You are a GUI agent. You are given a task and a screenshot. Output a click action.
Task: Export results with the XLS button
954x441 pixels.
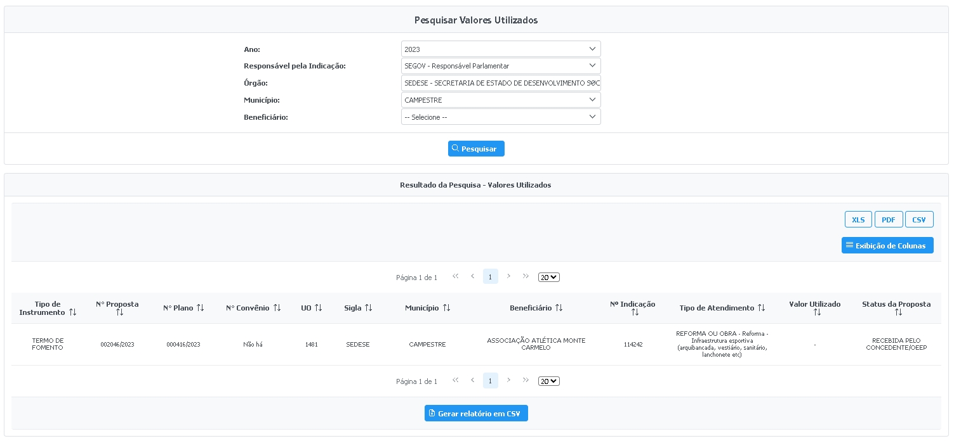click(x=858, y=220)
